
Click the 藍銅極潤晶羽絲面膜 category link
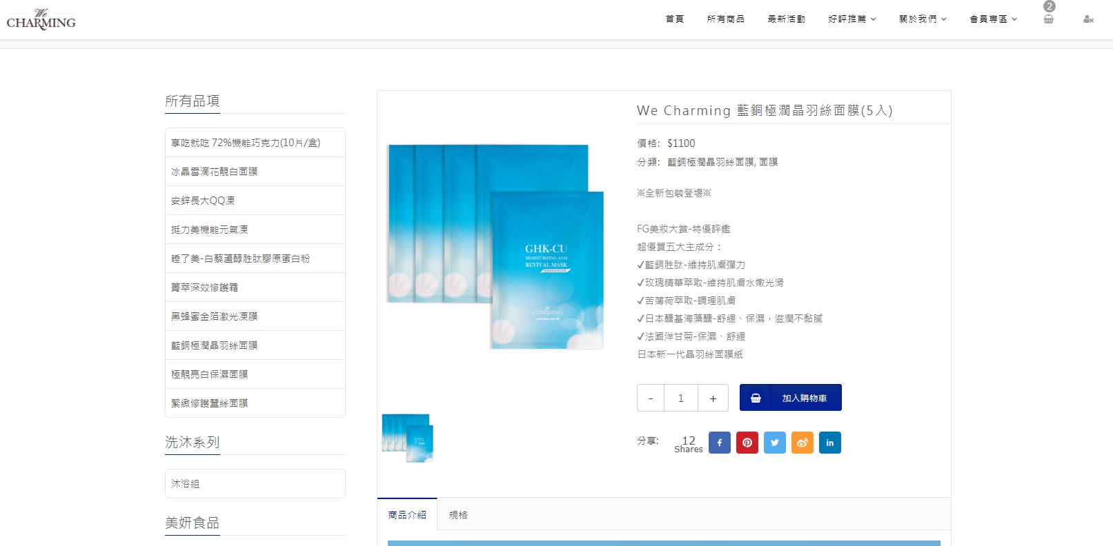point(711,162)
